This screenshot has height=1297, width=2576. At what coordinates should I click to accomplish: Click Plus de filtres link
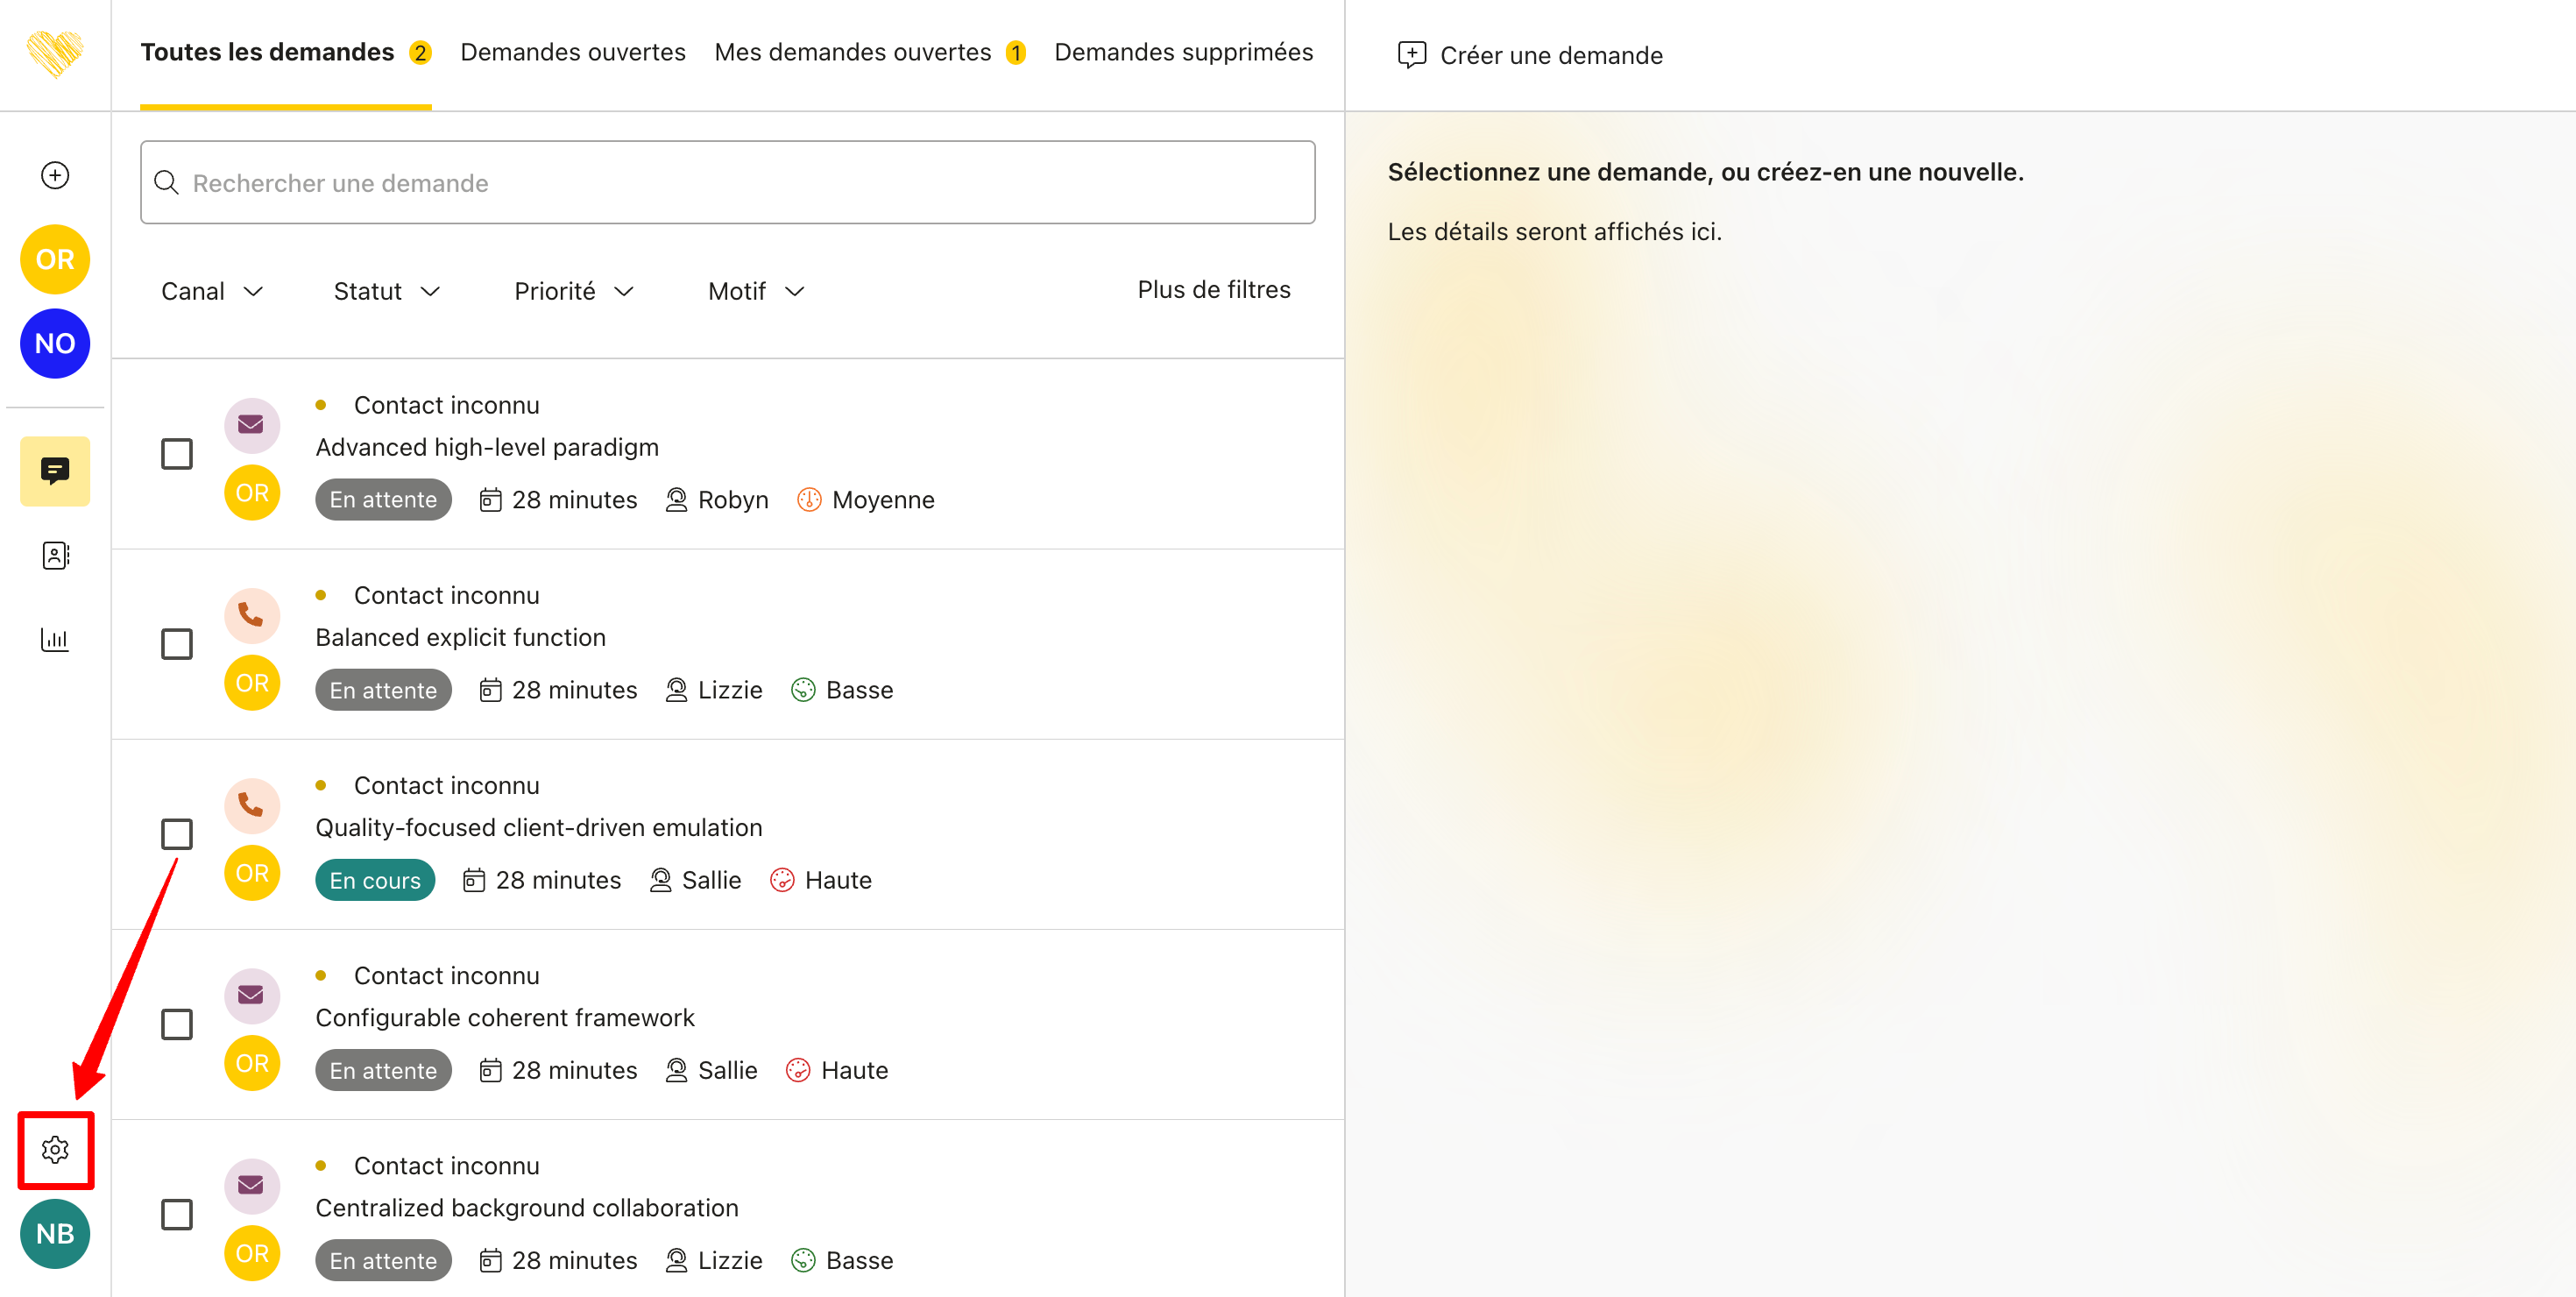(x=1213, y=289)
